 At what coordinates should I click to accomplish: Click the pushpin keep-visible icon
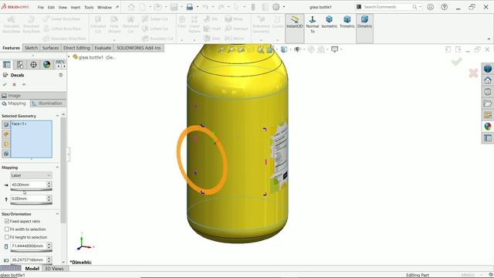tap(24, 84)
